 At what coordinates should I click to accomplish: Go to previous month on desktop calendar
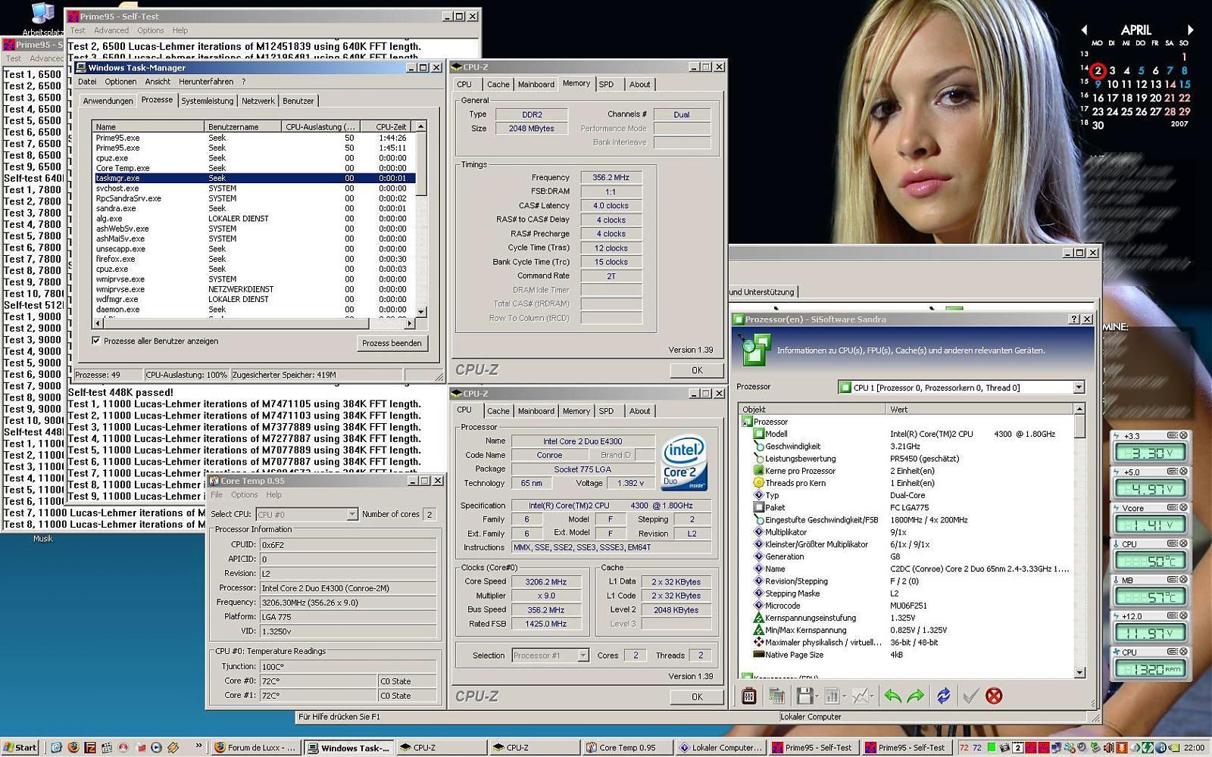pyautogui.click(x=1084, y=30)
